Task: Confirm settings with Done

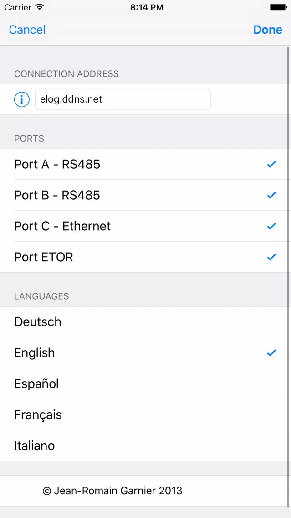Action: [x=268, y=30]
